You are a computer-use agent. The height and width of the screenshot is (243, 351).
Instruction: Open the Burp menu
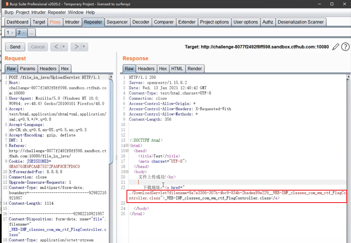(x=9, y=12)
